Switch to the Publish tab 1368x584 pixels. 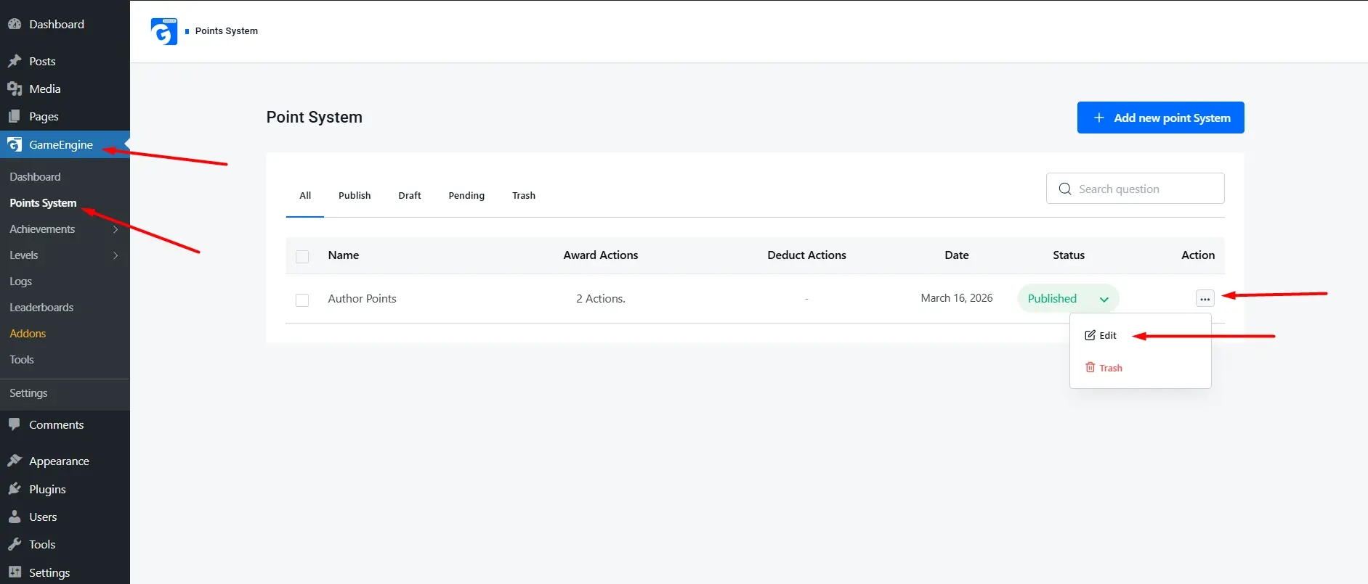pos(355,195)
